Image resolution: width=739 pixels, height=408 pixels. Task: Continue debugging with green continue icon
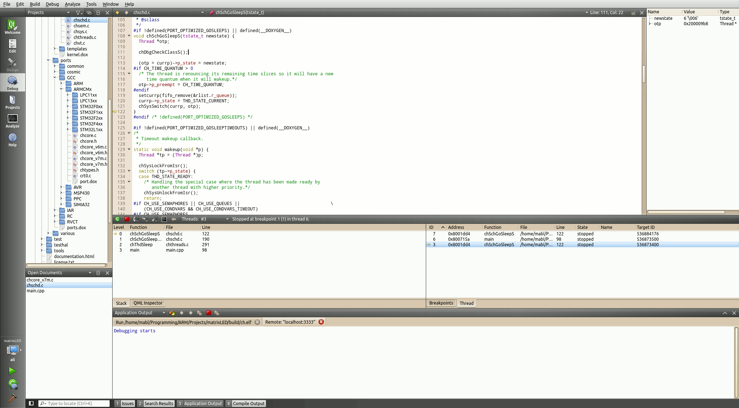coord(117,219)
